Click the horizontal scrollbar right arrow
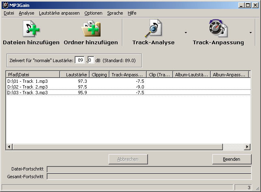 point(247,147)
